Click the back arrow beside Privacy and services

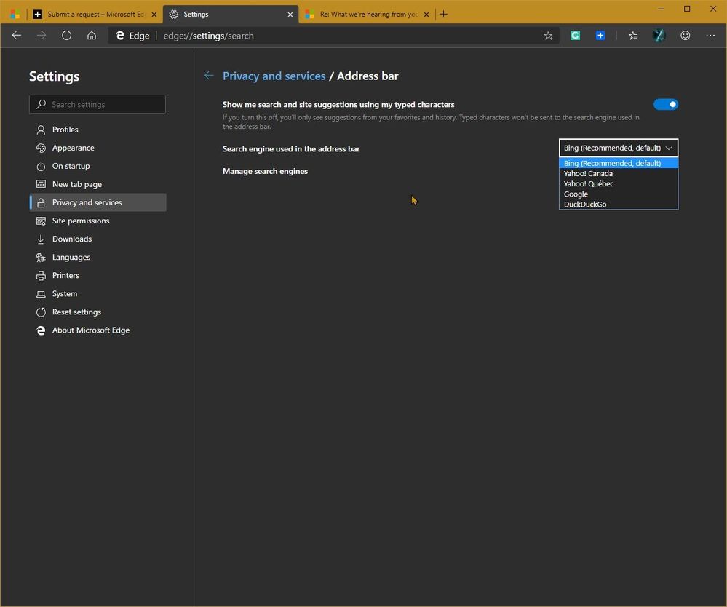point(209,76)
